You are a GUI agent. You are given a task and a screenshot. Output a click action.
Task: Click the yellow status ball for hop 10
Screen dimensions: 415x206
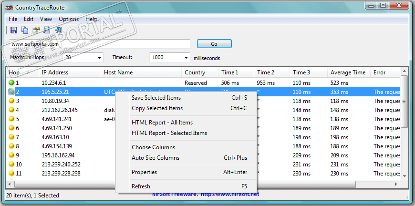point(11,164)
